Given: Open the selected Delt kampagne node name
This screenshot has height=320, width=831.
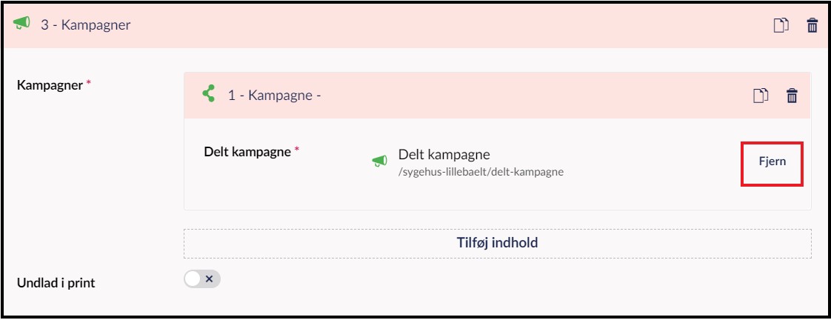Looking at the screenshot, I should 444,155.
